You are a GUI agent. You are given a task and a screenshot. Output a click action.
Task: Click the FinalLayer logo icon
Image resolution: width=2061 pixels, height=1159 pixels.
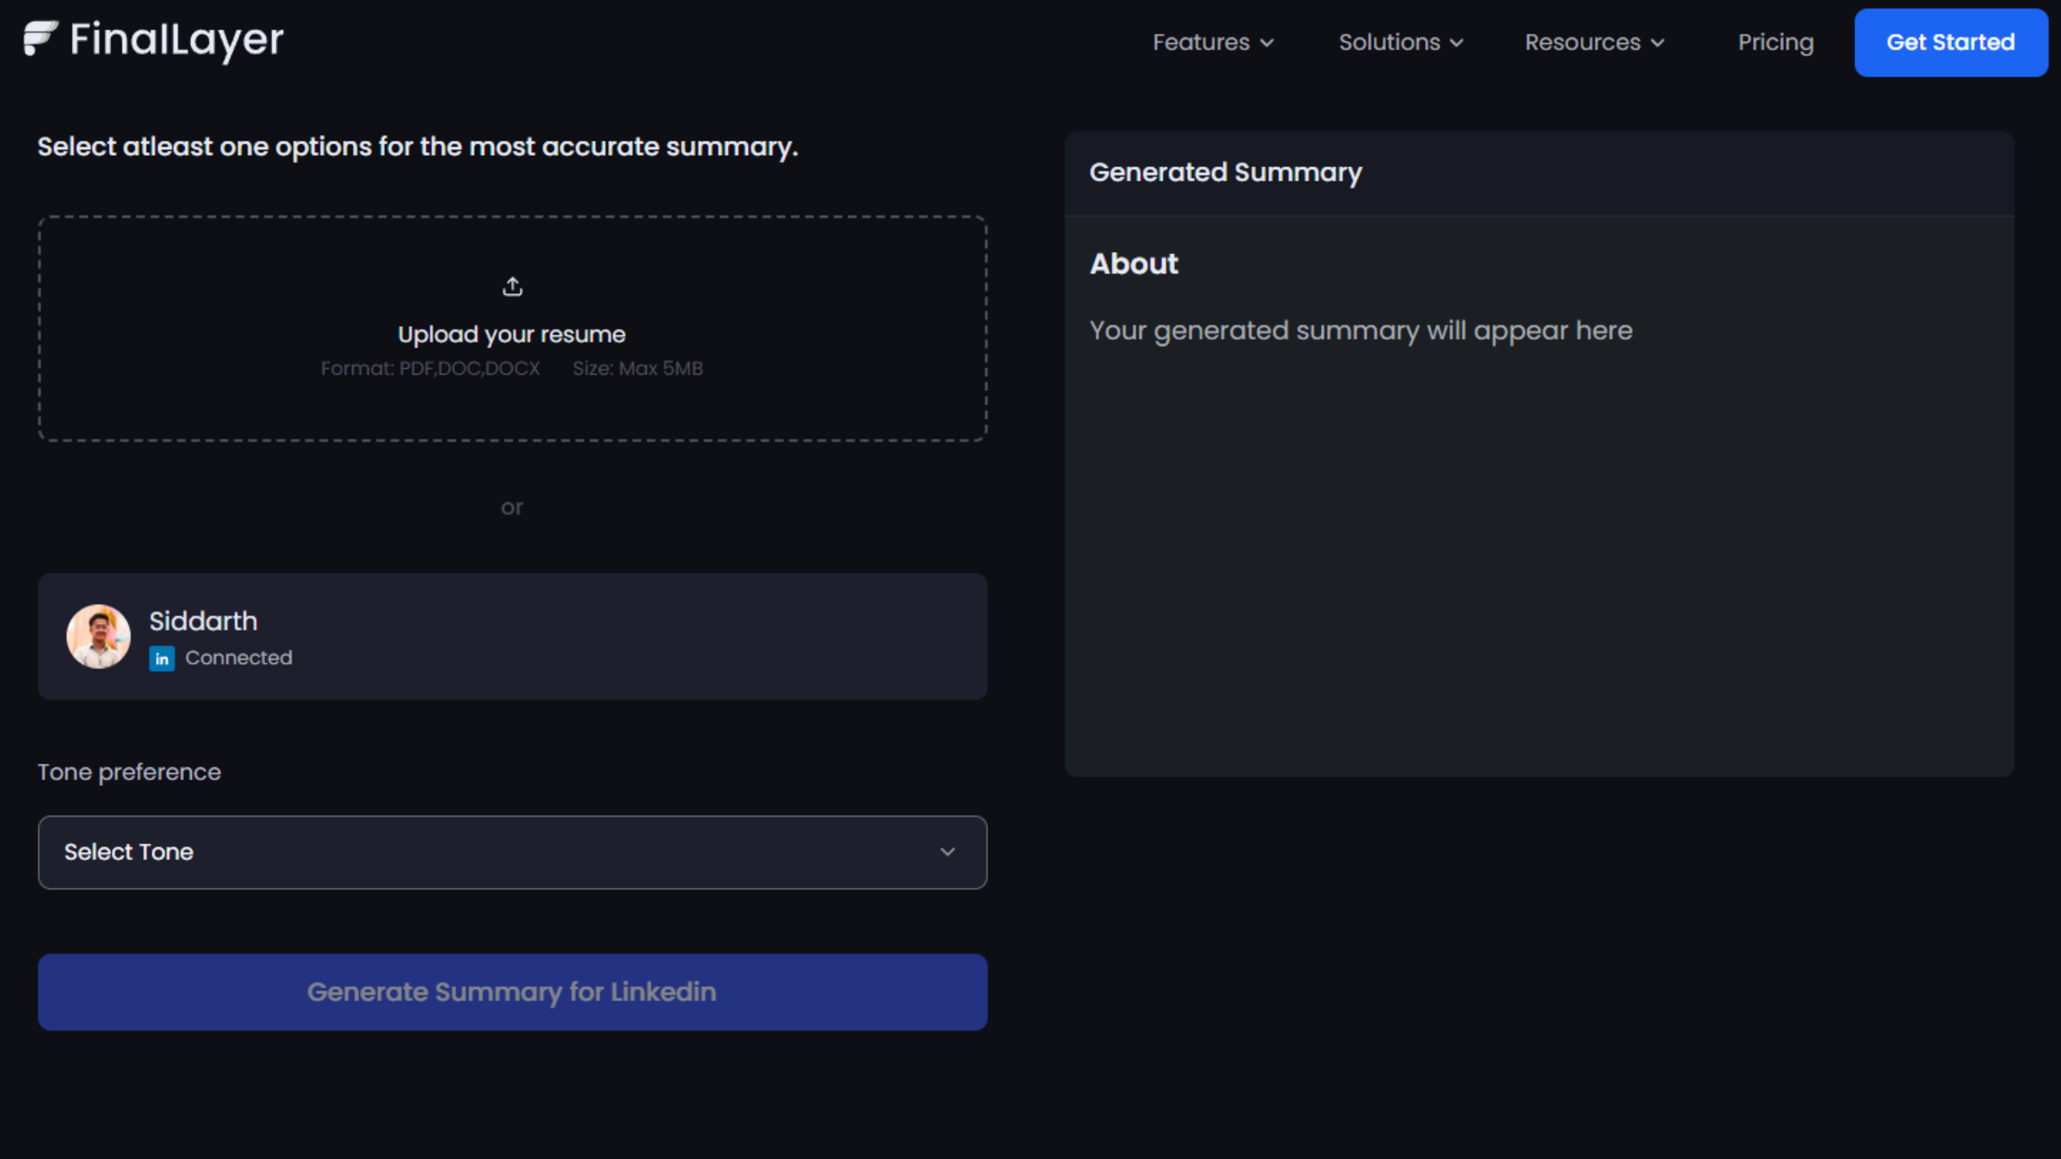click(40, 38)
